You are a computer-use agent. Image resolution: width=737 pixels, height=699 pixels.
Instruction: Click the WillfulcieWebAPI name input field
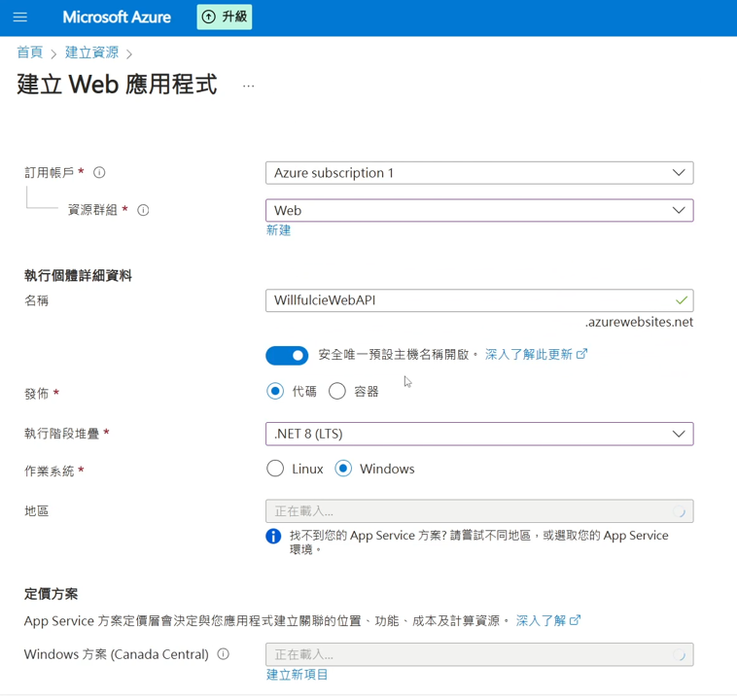(x=479, y=300)
